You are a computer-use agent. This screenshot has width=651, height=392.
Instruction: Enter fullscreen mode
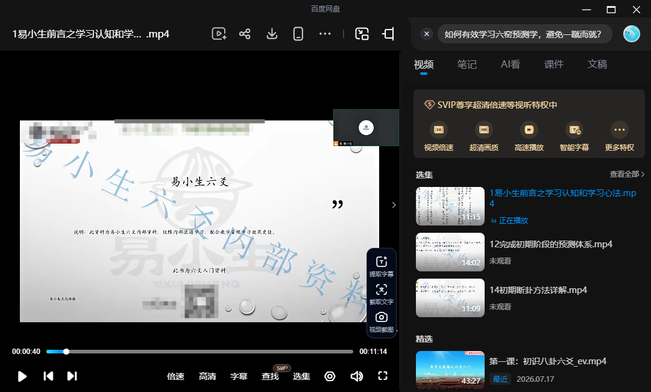pos(383,376)
